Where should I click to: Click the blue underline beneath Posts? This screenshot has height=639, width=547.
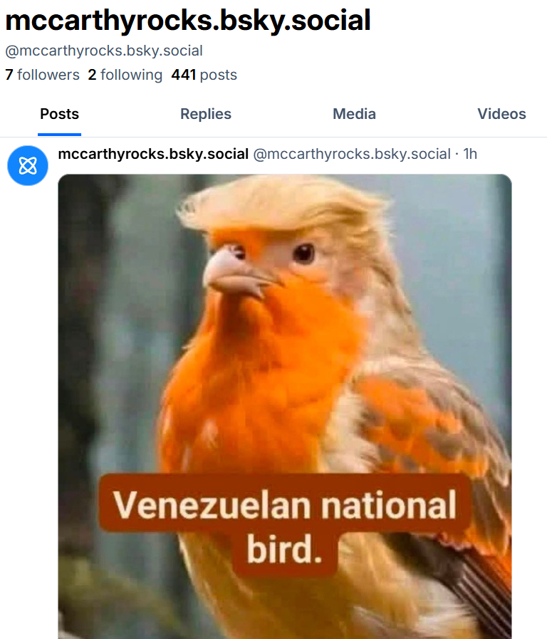coord(59,134)
